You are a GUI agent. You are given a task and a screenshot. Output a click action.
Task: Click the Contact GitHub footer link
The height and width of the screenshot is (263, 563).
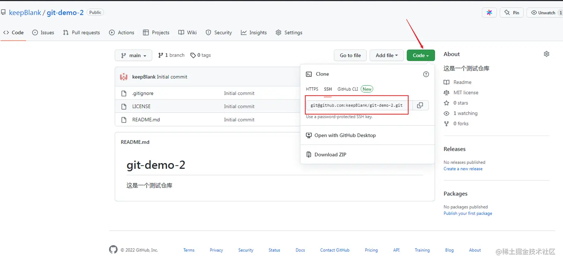click(x=335, y=250)
